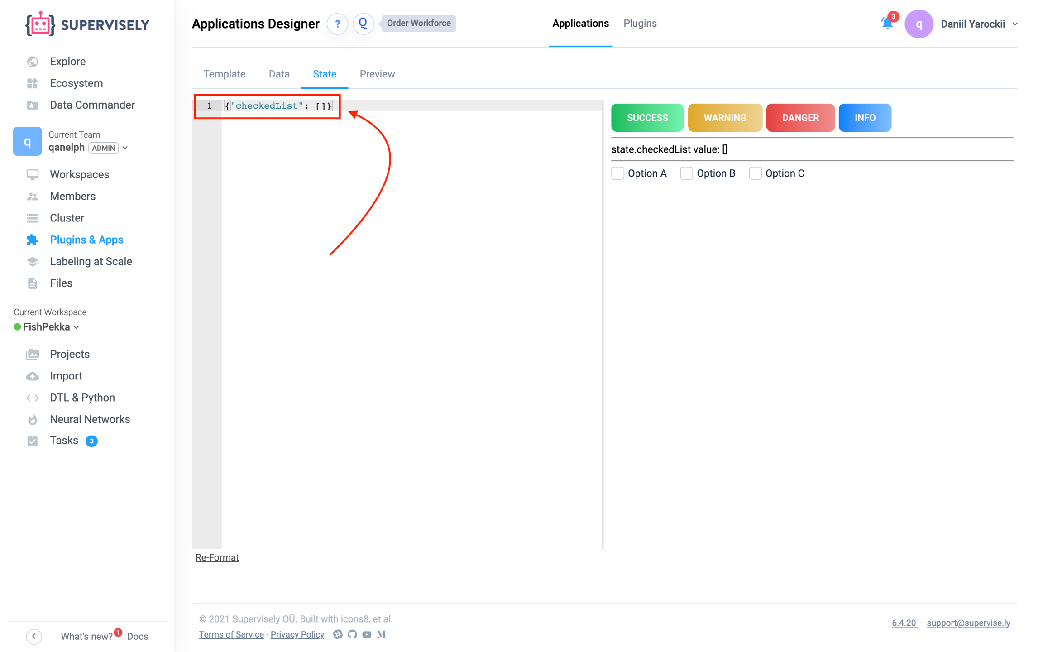
Task: Click the Neural Networks flame icon
Action: coord(32,419)
